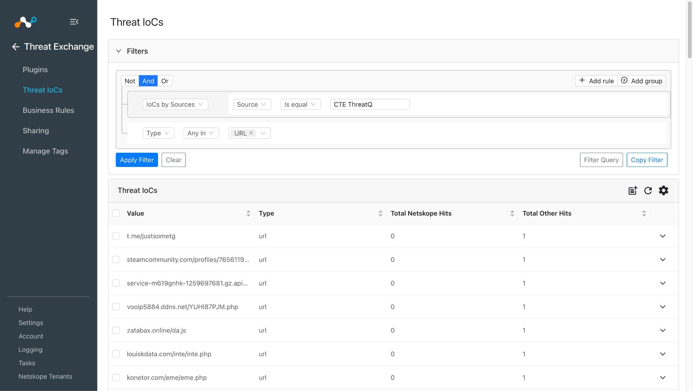Expand the zatabax.online row details
The image size is (693, 391).
click(x=663, y=330)
